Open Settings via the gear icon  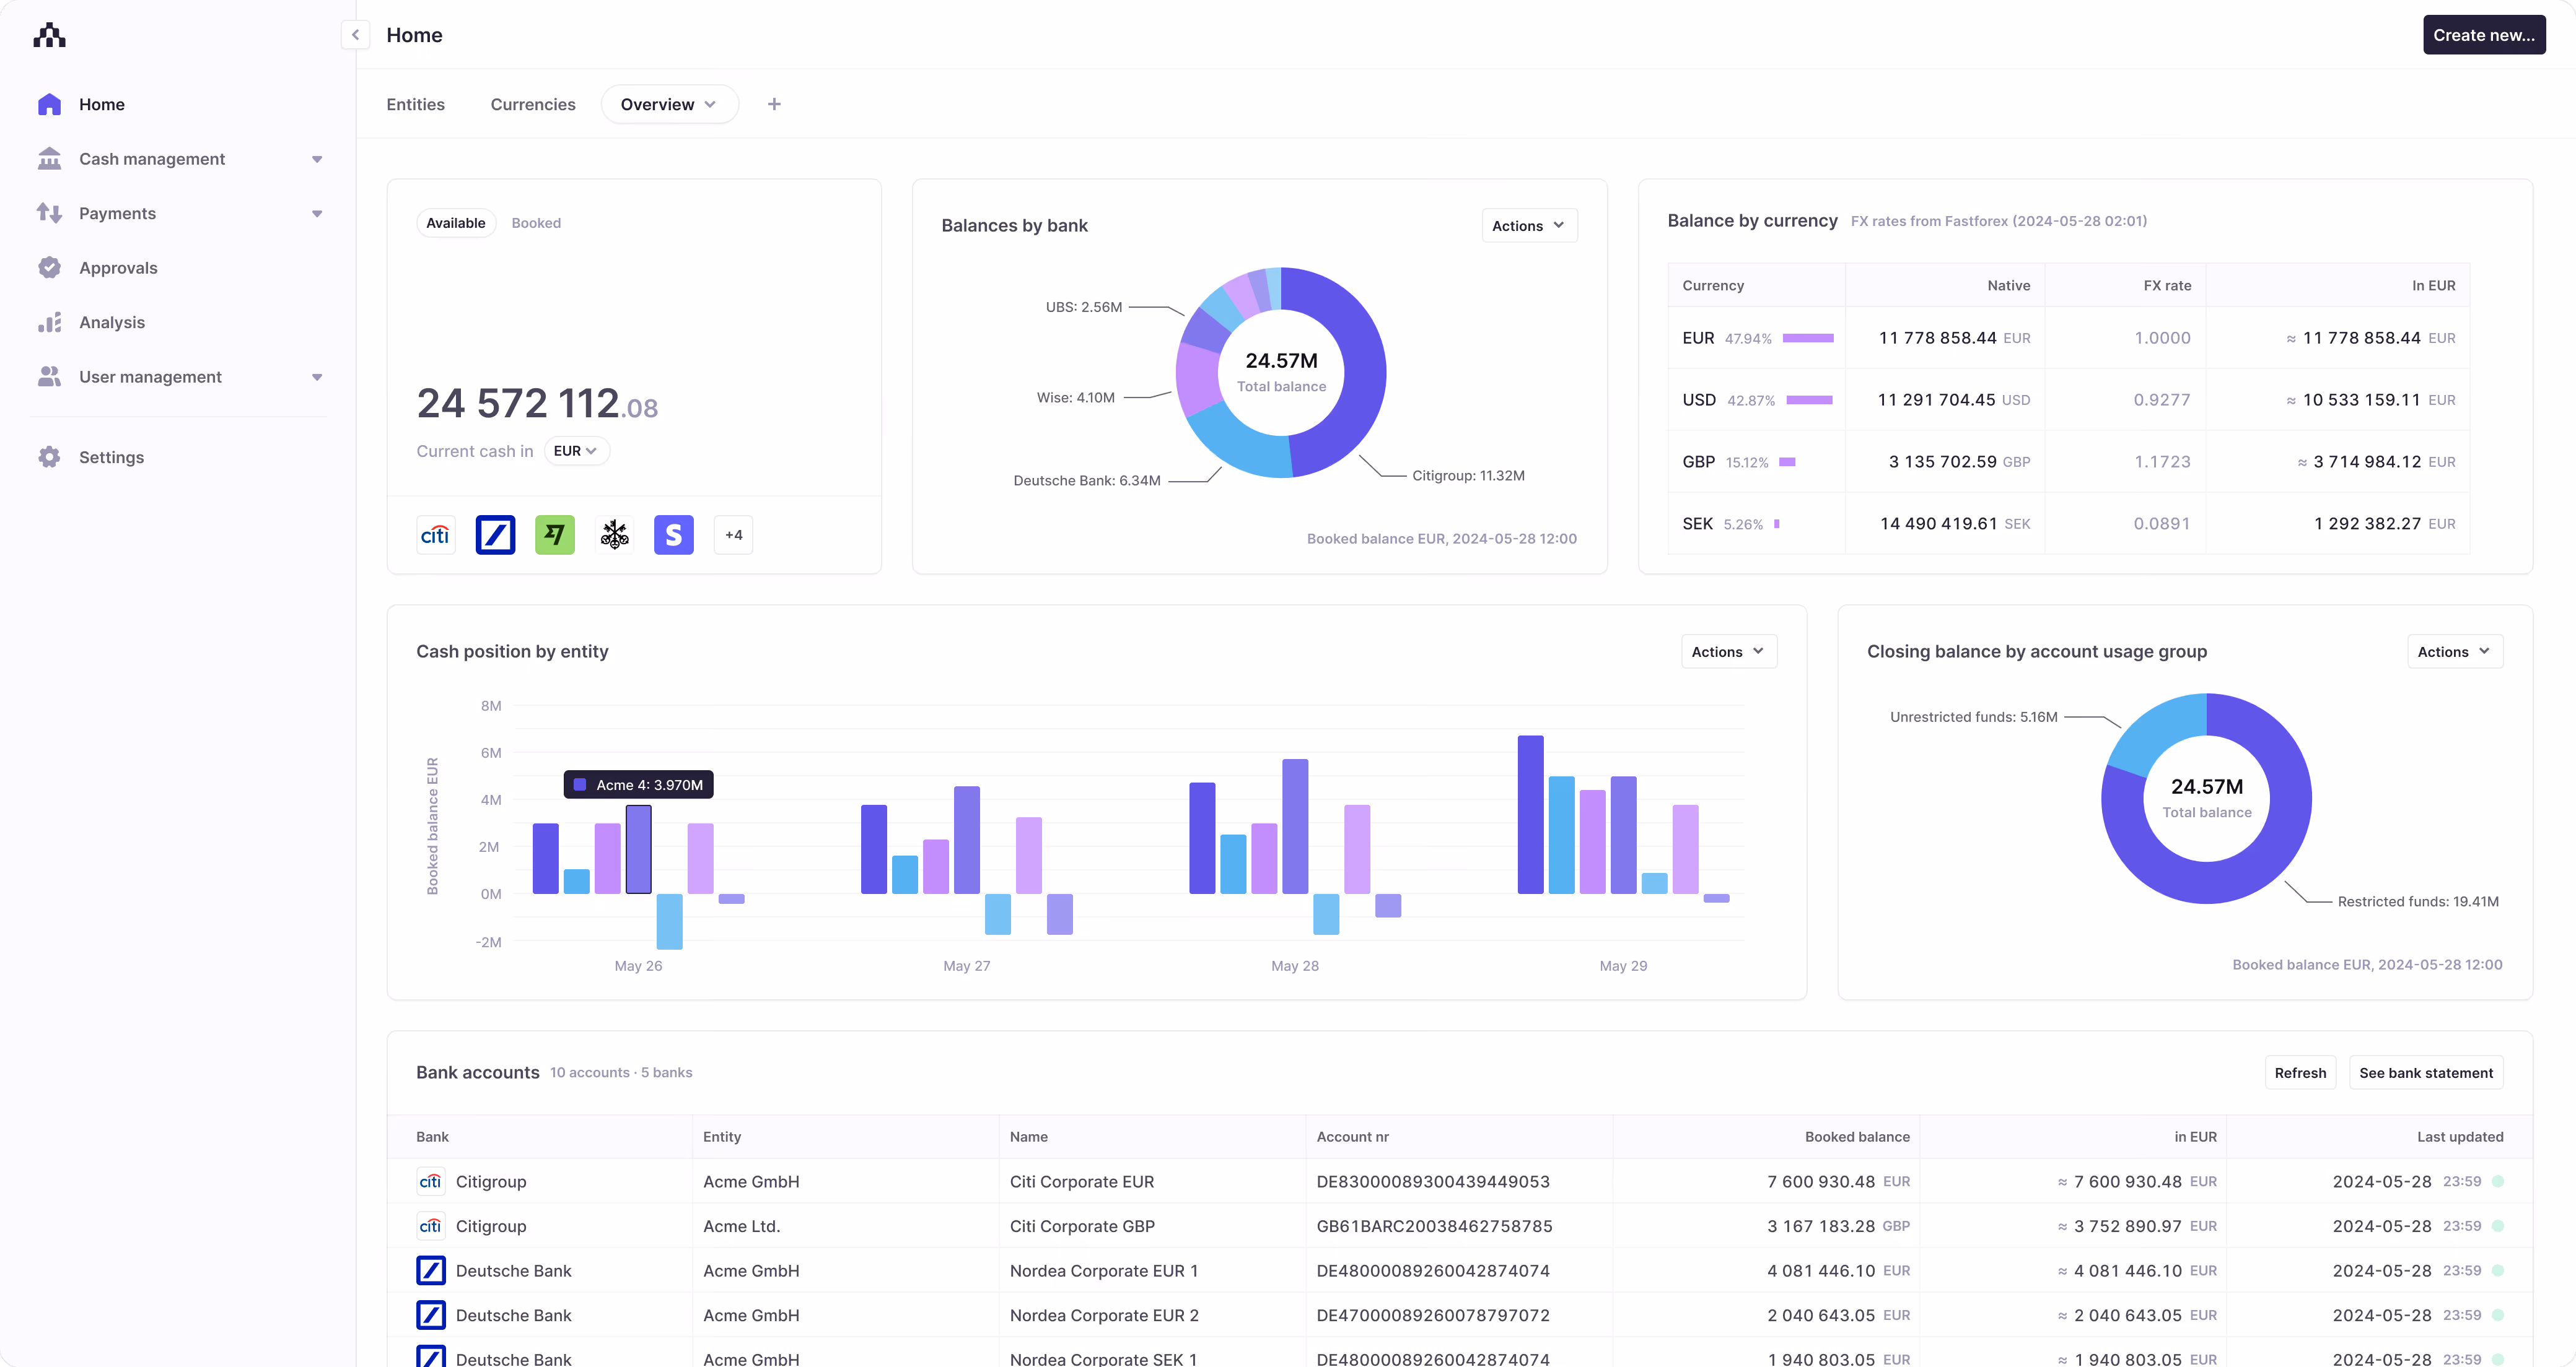pos(50,457)
